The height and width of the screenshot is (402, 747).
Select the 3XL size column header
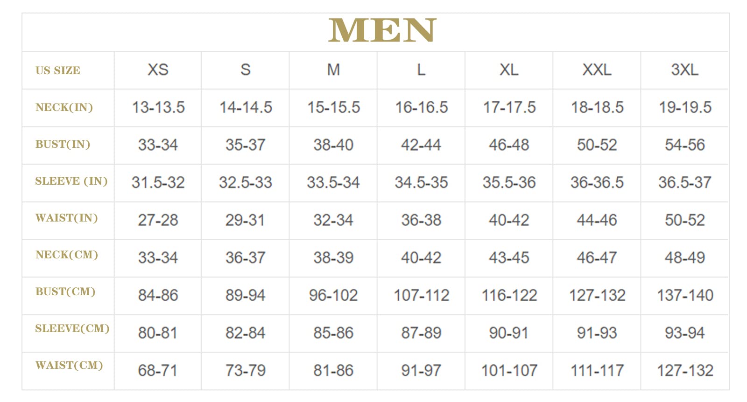click(x=685, y=70)
